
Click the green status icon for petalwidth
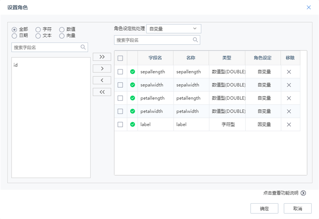[x=132, y=111]
